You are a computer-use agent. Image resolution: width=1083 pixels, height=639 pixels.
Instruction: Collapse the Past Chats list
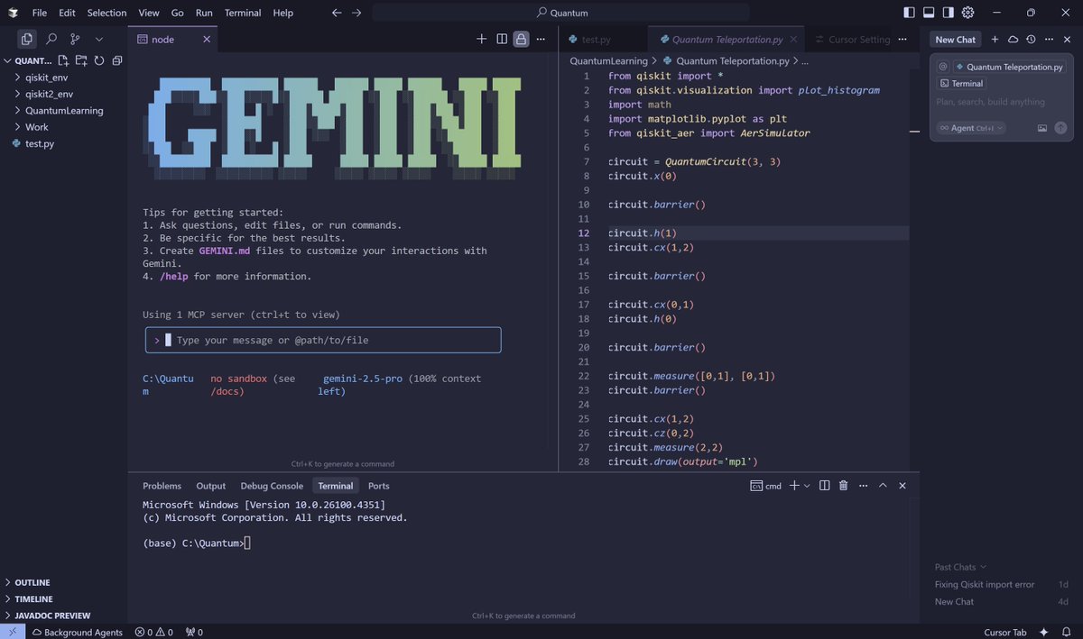960,567
